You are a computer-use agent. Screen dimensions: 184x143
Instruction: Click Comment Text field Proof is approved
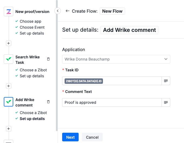point(112,102)
